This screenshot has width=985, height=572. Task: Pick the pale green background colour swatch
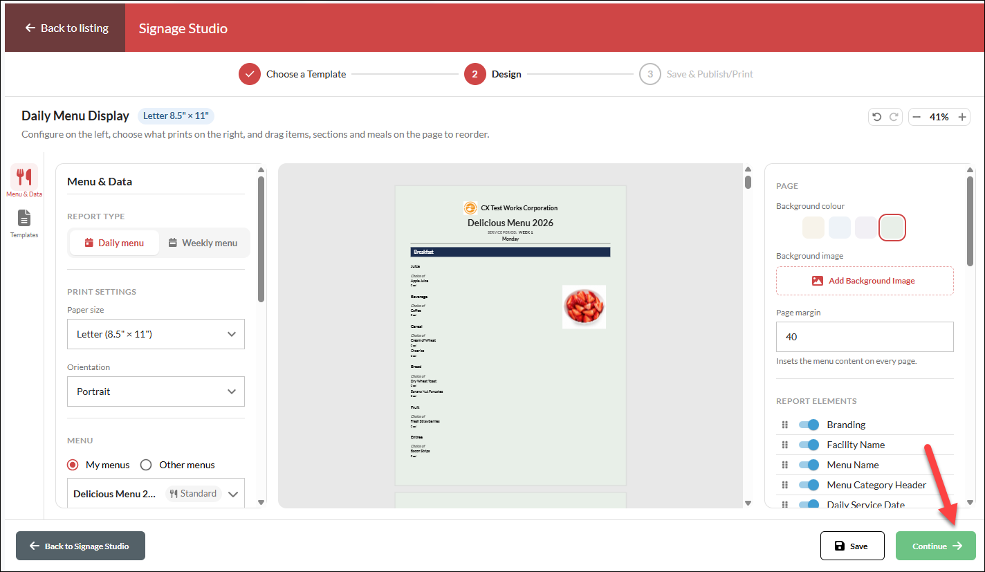892,228
